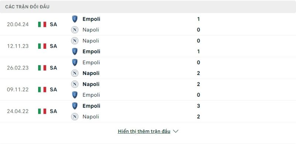296x144 pixels.
Task: Click Empoli crest in 12.11.23 match
Action: coord(75,51)
